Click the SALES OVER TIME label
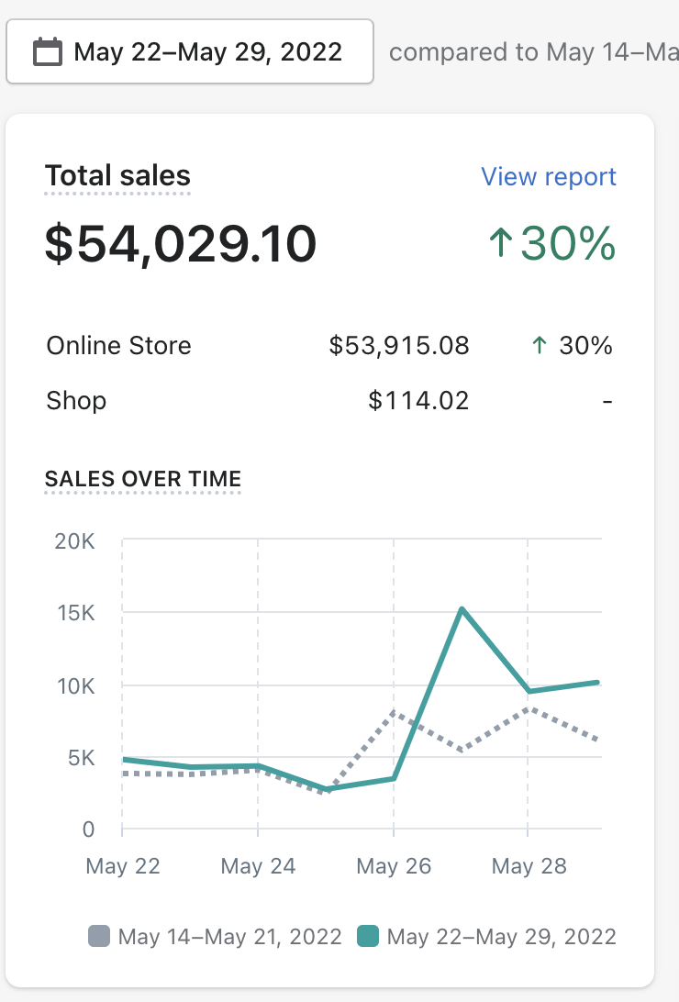Screen dimensions: 679x1002 (x=143, y=479)
